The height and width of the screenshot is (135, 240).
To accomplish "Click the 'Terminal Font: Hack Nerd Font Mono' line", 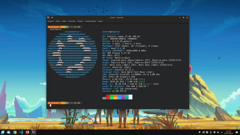I will point(128,72).
